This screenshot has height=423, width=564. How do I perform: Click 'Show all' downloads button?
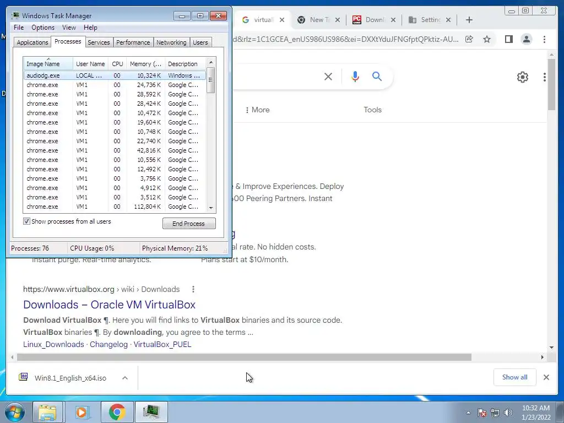point(515,377)
